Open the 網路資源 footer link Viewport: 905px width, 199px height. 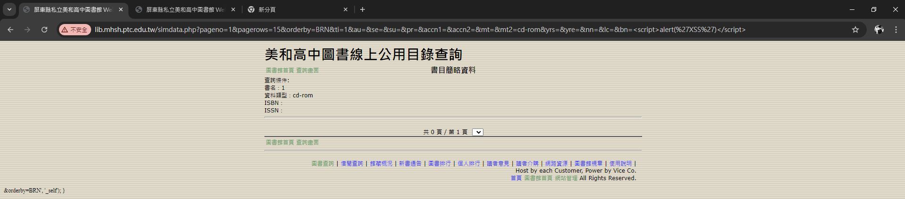pyautogui.click(x=557, y=164)
